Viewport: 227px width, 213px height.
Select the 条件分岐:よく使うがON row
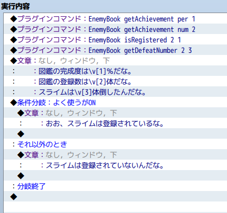point(115,103)
